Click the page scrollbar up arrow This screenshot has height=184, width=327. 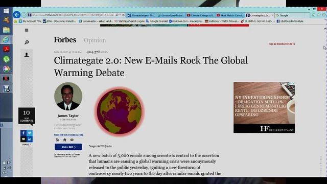[325, 29]
